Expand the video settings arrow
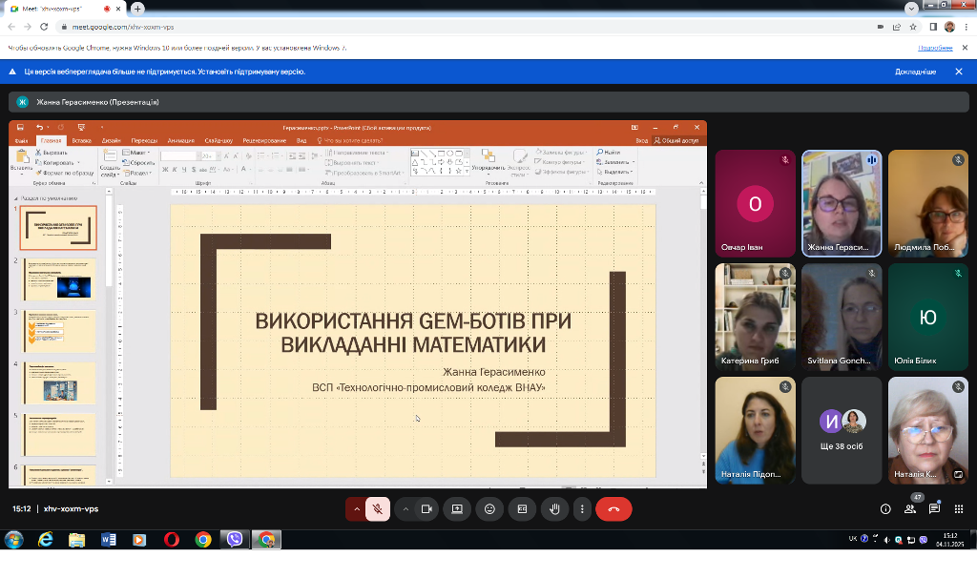The height and width of the screenshot is (578, 977). pos(405,509)
